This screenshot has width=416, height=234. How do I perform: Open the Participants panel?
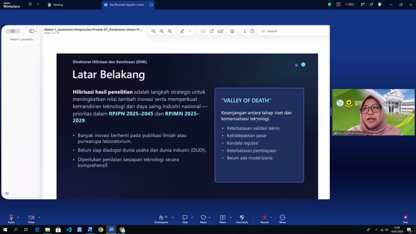coord(161,219)
